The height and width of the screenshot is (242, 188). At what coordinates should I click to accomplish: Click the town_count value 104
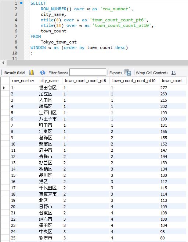tap(164, 225)
